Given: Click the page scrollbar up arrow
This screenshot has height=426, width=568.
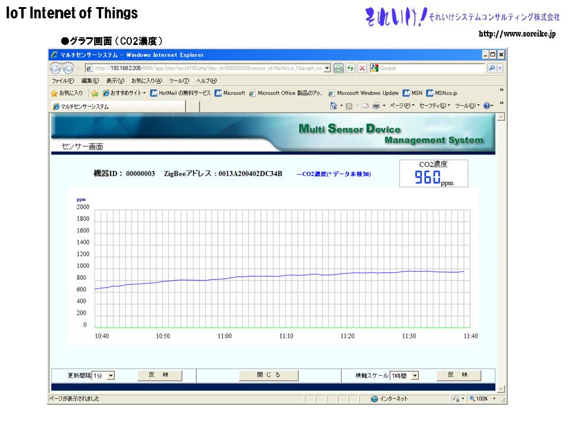Looking at the screenshot, I should [501, 117].
